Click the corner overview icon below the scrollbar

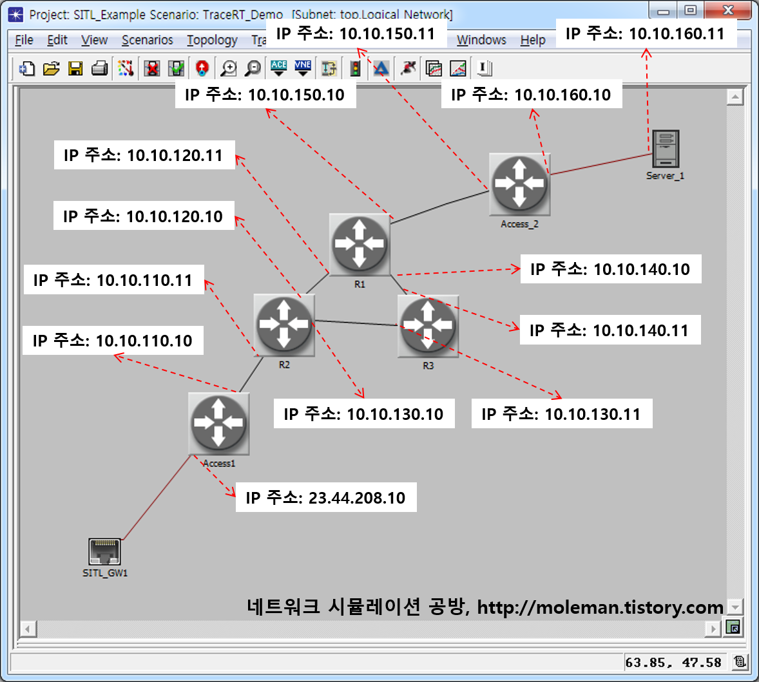click(x=734, y=628)
